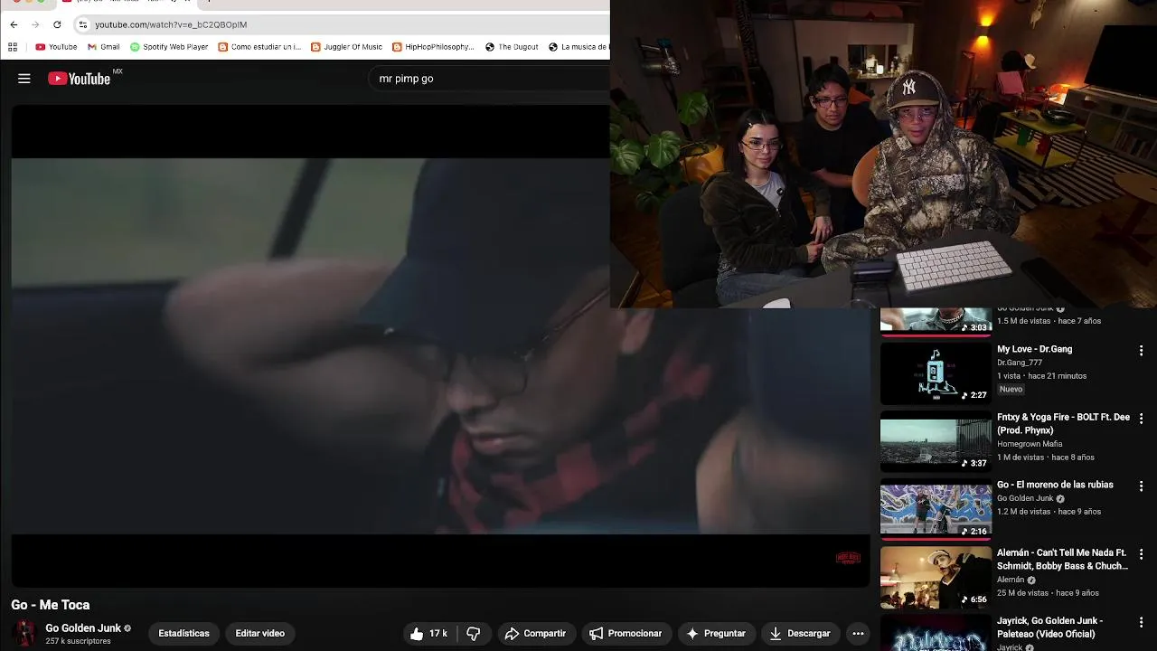The height and width of the screenshot is (651, 1157).
Task: Open options menu for Fntxy & Yoga Fire video
Action: click(x=1141, y=419)
